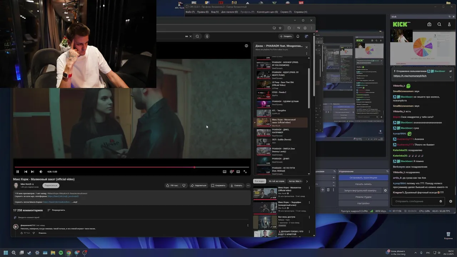The width and height of the screenshot is (457, 257).
Task: Like the video with 759 тыс. button
Action: click(172, 186)
